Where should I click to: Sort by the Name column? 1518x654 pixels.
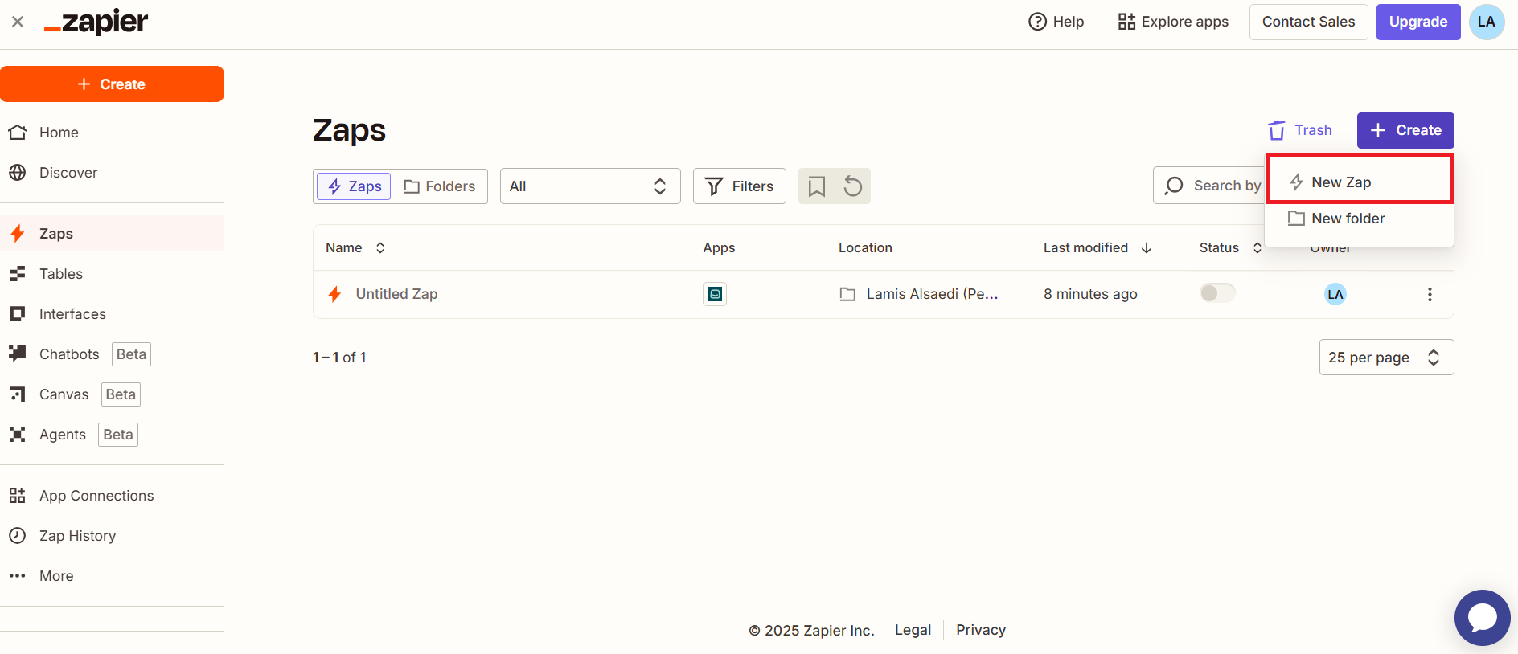[x=355, y=248]
